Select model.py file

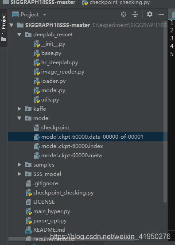[53, 90]
